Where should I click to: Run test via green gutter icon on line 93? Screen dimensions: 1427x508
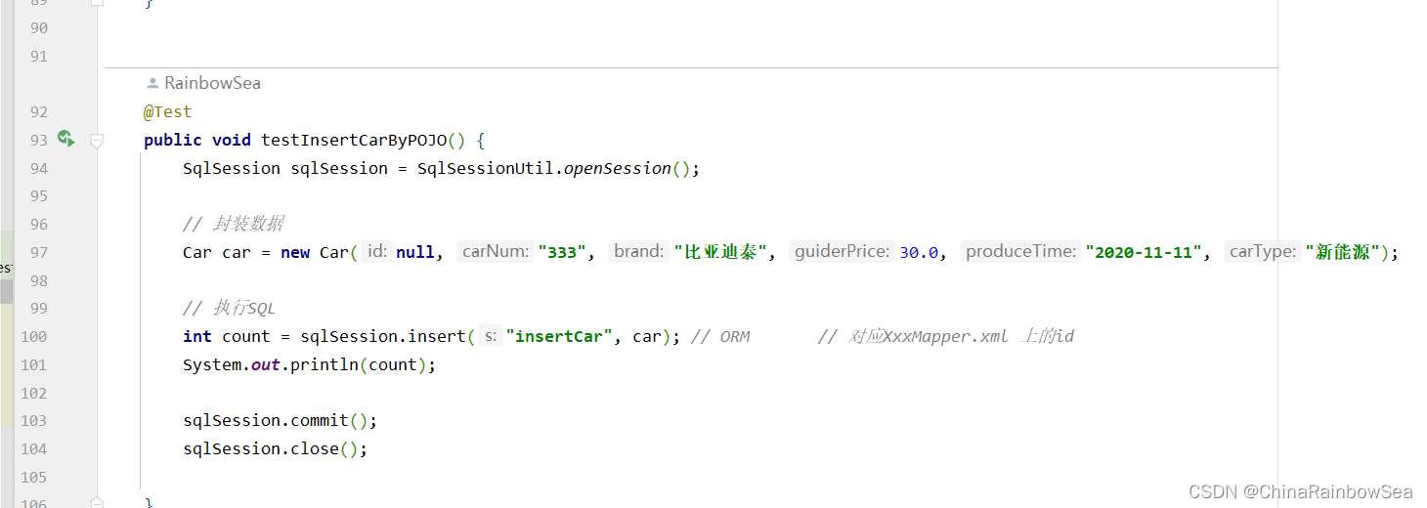click(65, 139)
